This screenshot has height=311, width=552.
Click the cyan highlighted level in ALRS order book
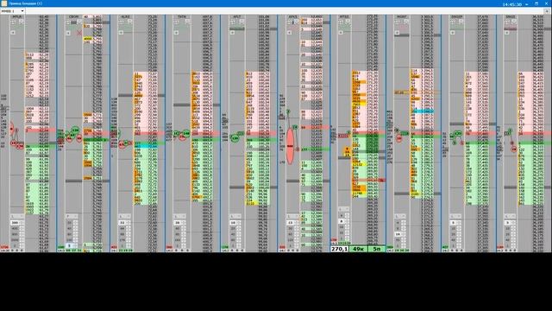click(x=146, y=146)
